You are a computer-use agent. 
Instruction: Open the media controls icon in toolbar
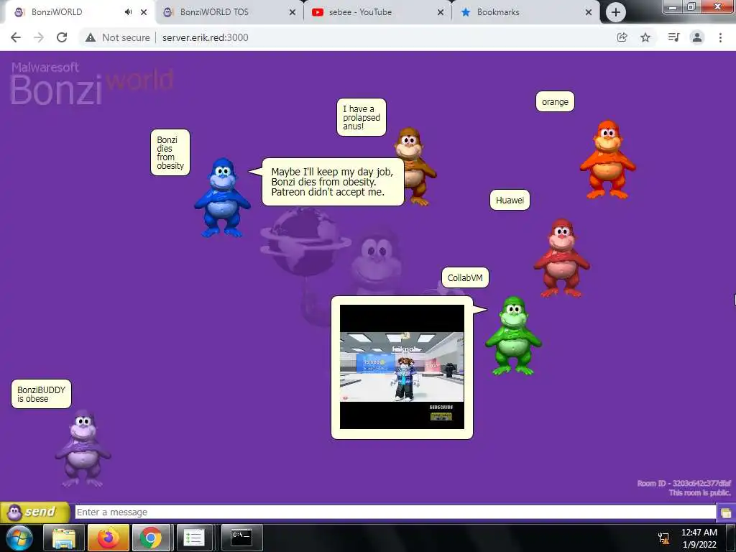coord(673,37)
